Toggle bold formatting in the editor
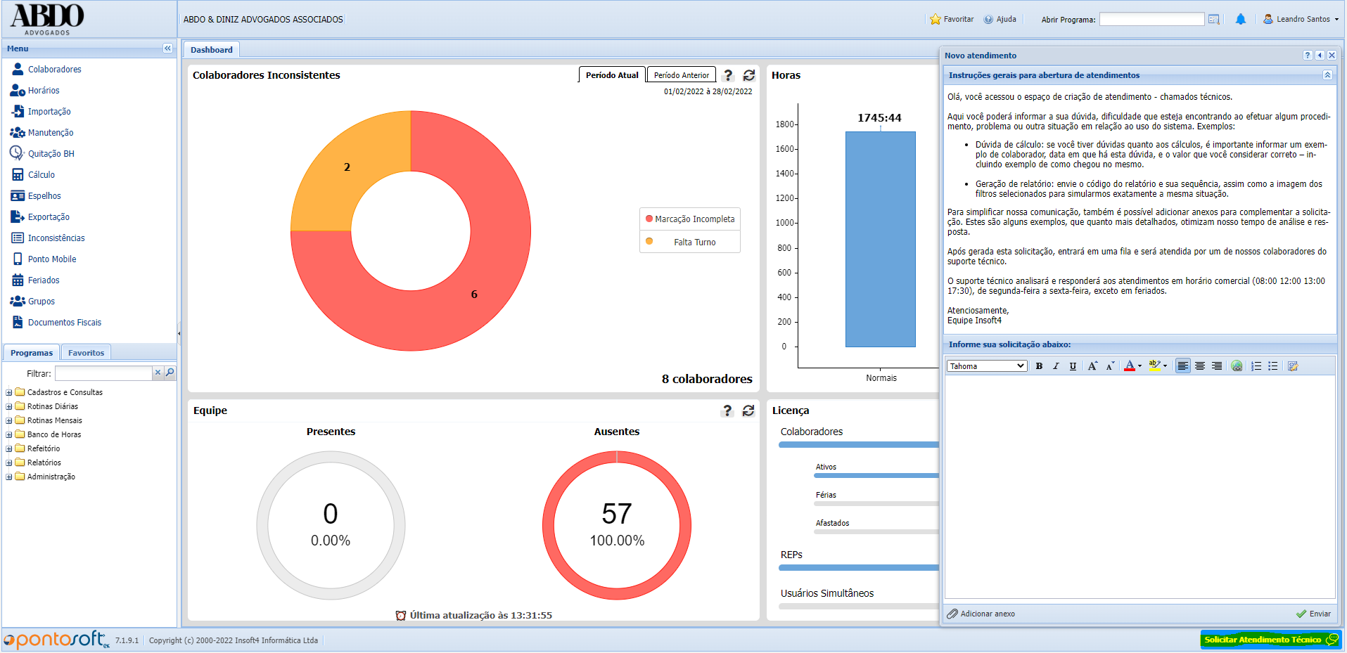 [x=1039, y=366]
